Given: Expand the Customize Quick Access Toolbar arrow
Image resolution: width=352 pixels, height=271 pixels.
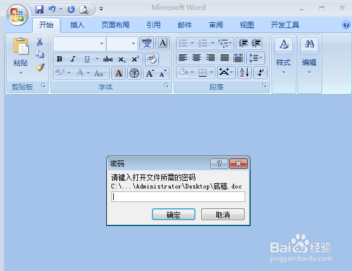Looking at the screenshot, I should pos(101,9).
